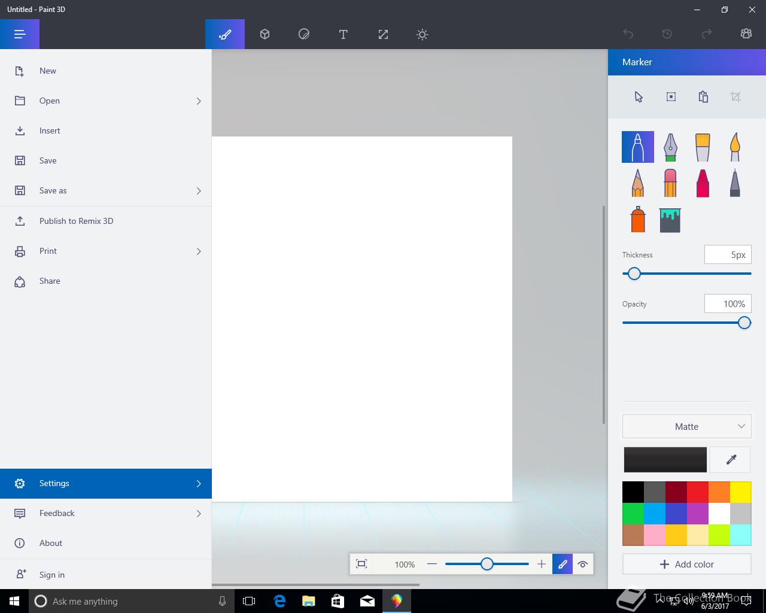
Task: Open the 3D objects tool
Action: (x=265, y=35)
